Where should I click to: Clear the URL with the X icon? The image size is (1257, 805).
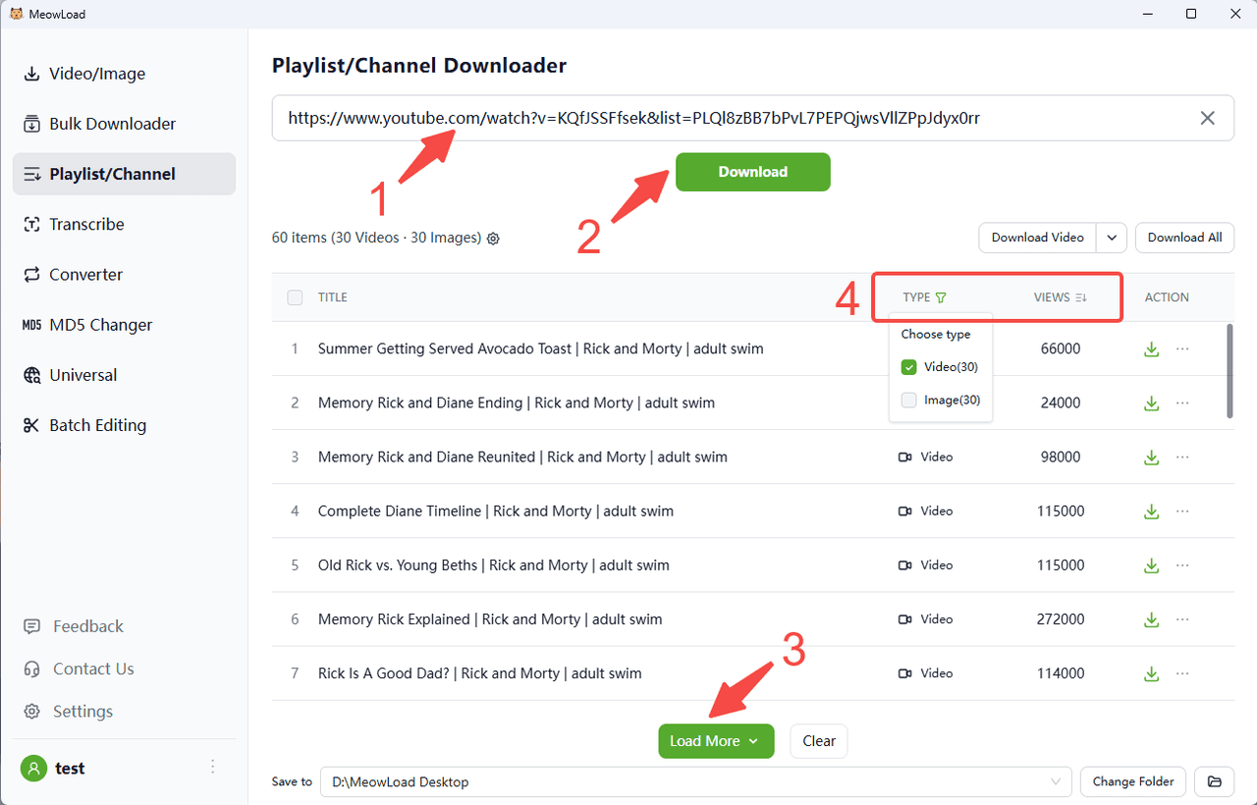[x=1207, y=118]
